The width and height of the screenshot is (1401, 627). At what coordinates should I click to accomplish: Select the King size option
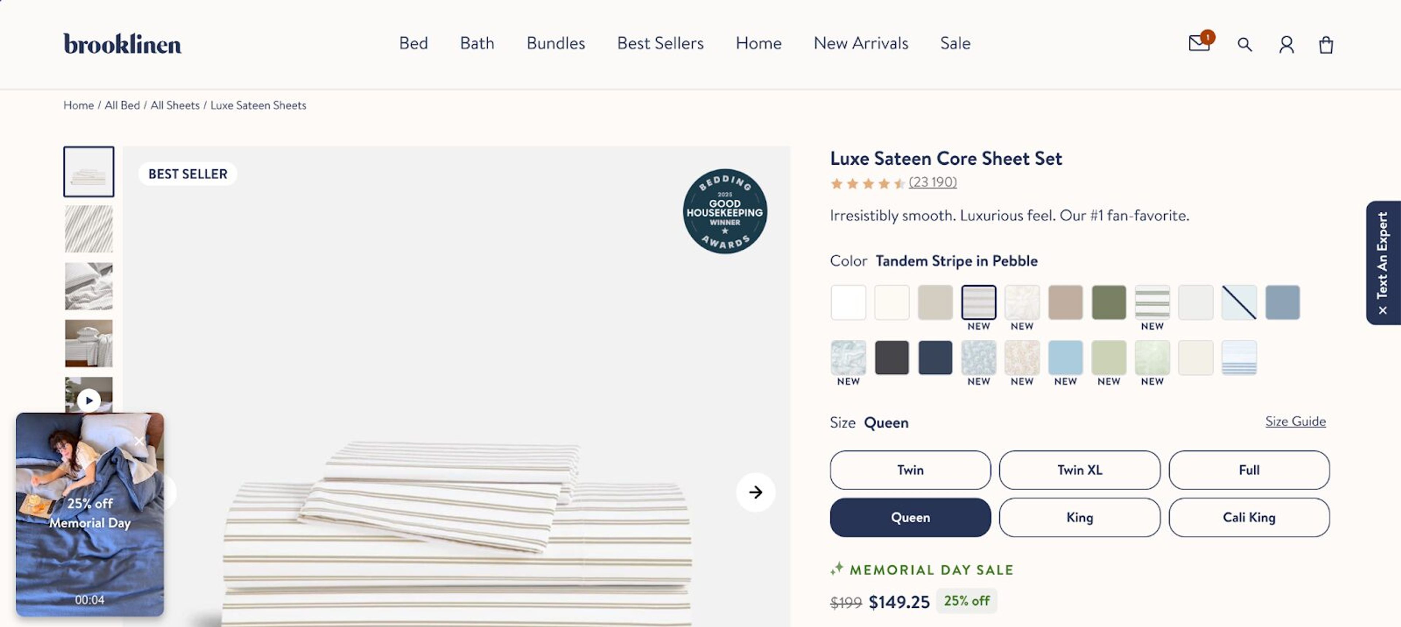coord(1079,518)
